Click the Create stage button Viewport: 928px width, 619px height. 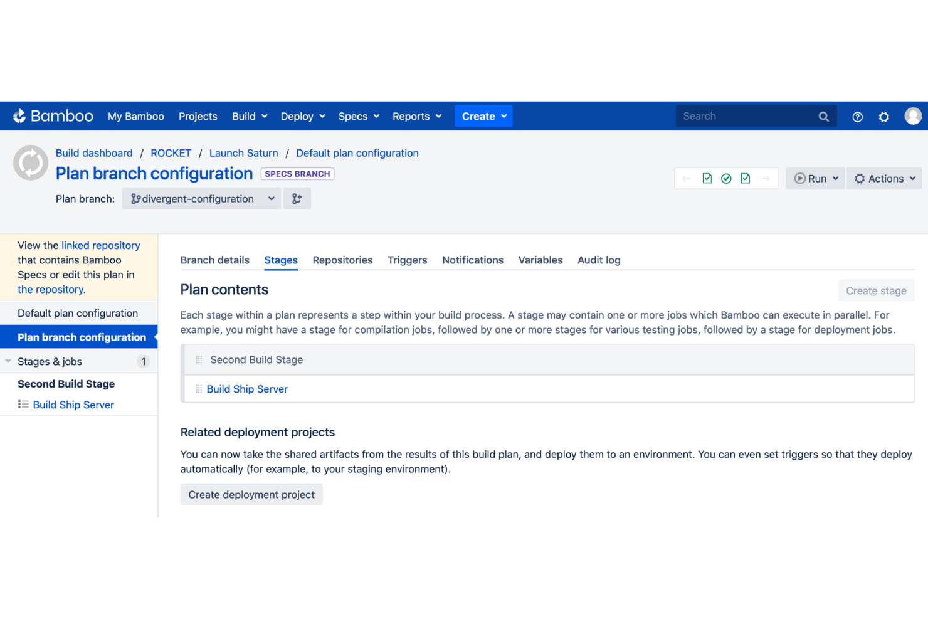click(x=876, y=290)
